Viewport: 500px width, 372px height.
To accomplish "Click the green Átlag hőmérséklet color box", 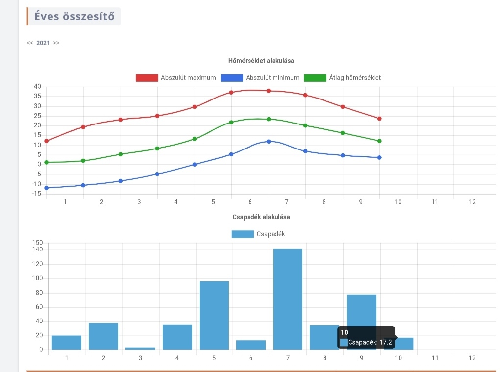I will point(315,78).
